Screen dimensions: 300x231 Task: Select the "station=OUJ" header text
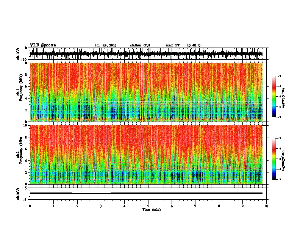140,45
